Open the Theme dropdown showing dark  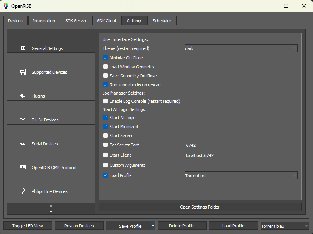(x=241, y=48)
